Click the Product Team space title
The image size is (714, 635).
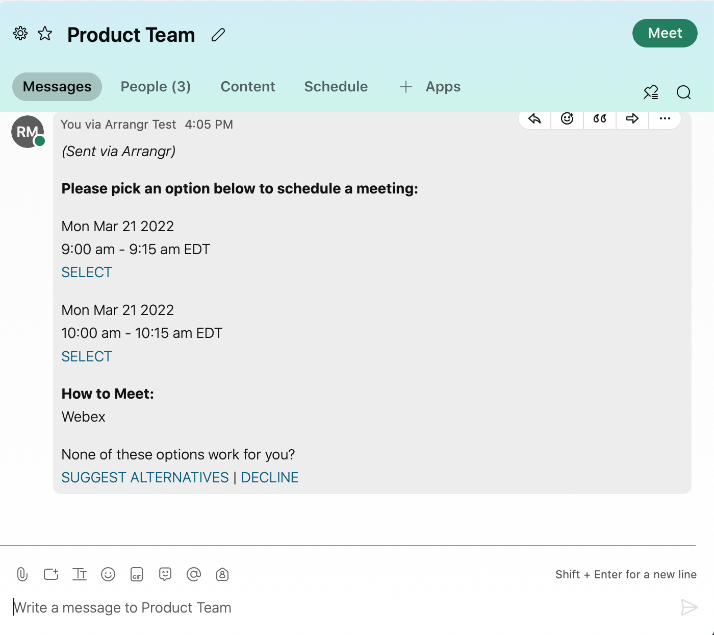[131, 35]
